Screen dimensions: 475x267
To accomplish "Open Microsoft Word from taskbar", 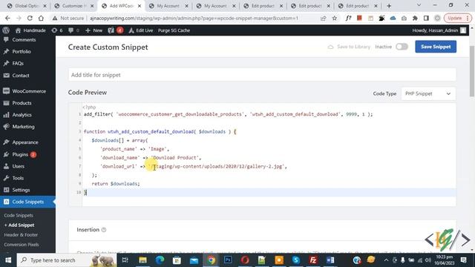I will (330, 260).
